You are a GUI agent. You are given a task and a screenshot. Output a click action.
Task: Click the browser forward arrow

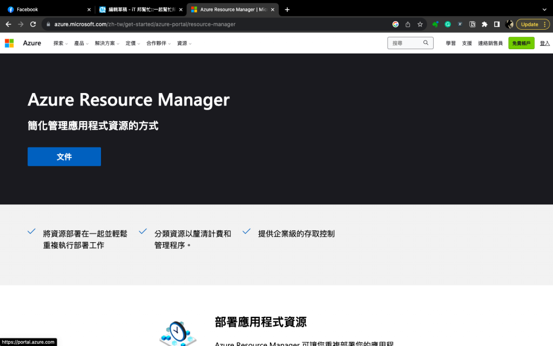[x=21, y=24]
